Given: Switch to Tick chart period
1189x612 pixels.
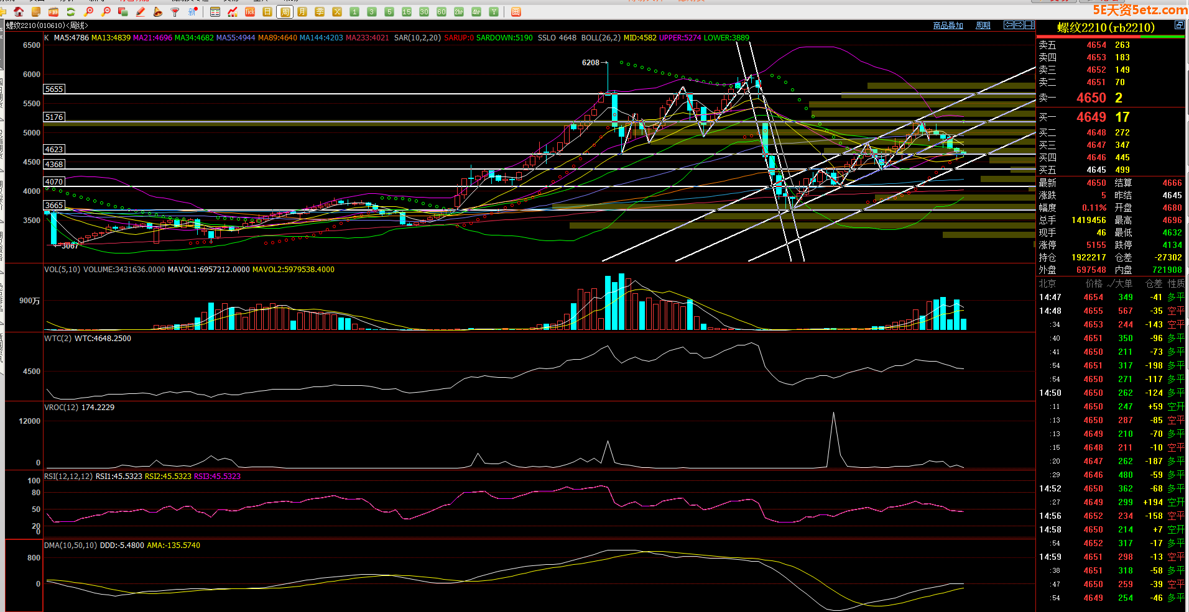Looking at the screenshot, I should click(250, 12).
